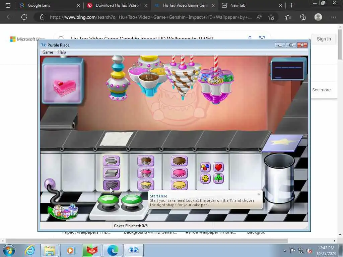The height and width of the screenshot is (257, 343).
Task: Close the Start Here tooltip
Action: point(259,194)
